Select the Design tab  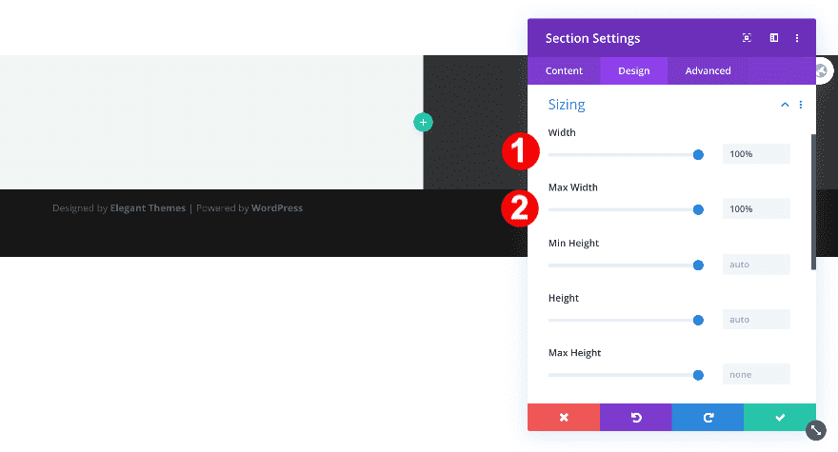[633, 70]
